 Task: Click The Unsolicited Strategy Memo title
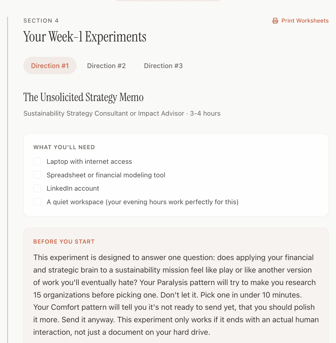(83, 97)
